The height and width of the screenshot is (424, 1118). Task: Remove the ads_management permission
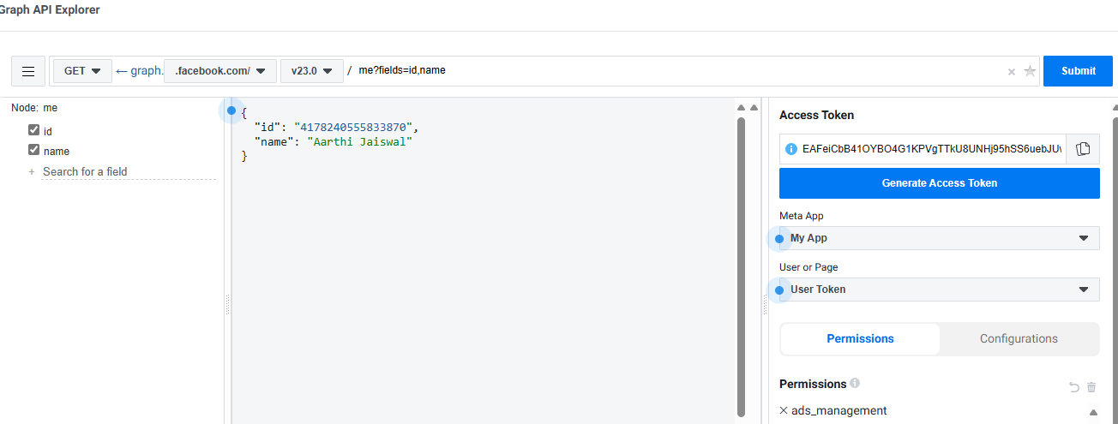[784, 410]
